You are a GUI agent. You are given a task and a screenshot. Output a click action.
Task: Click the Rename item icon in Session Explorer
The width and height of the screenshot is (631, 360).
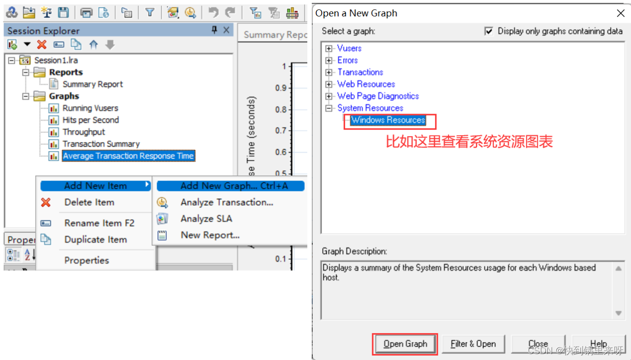[x=59, y=45]
